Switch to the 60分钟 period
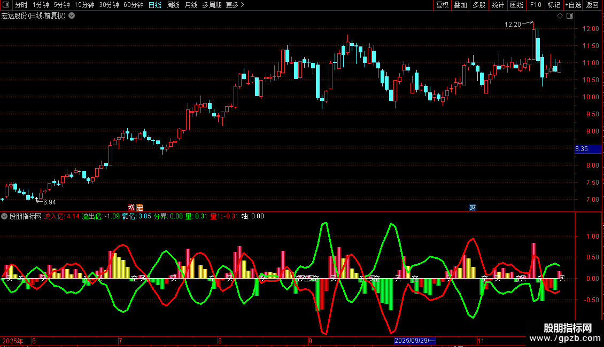Viewport: 604px width, 347px height. 133,5
